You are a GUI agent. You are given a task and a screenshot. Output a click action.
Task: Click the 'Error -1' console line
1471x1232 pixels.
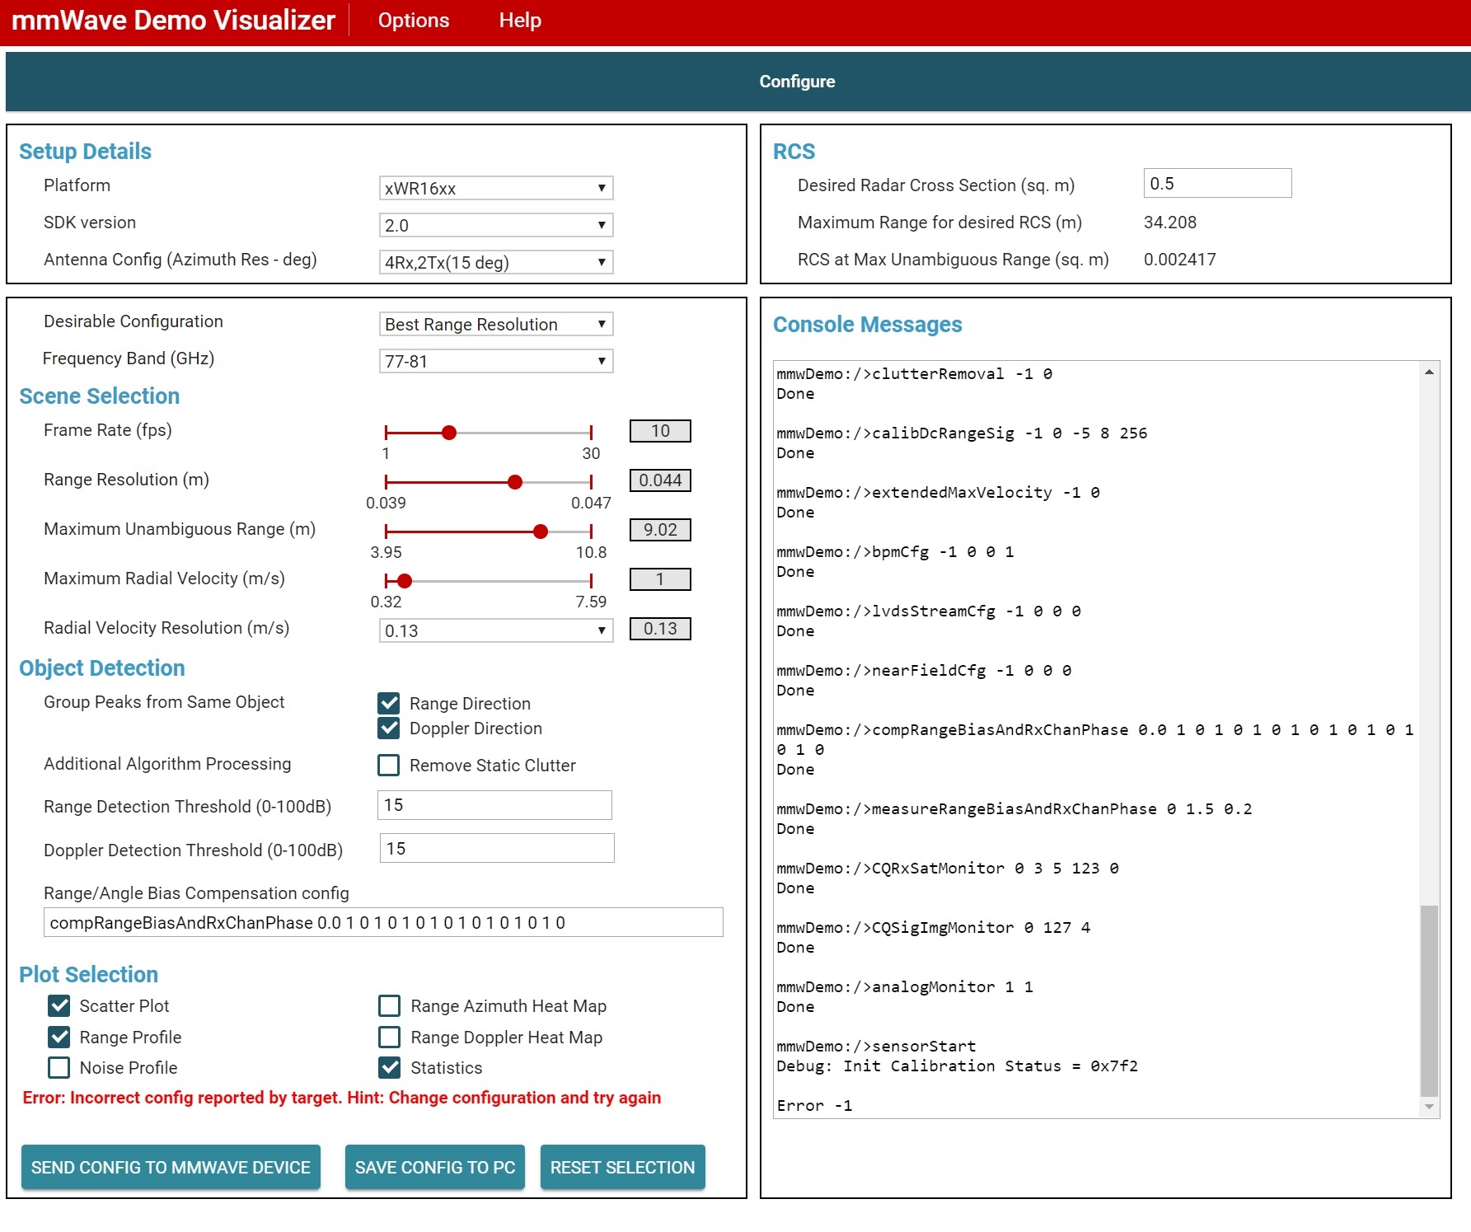tap(814, 1106)
